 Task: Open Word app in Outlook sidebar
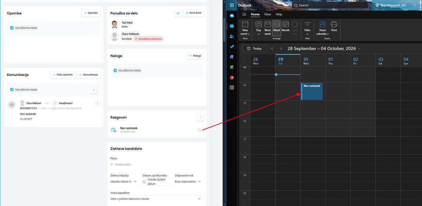[232, 57]
